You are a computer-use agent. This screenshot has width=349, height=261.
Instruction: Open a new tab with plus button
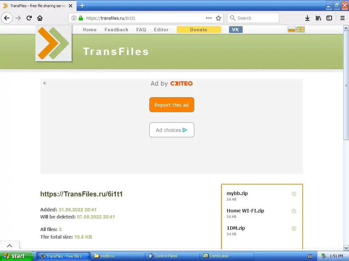82,5
